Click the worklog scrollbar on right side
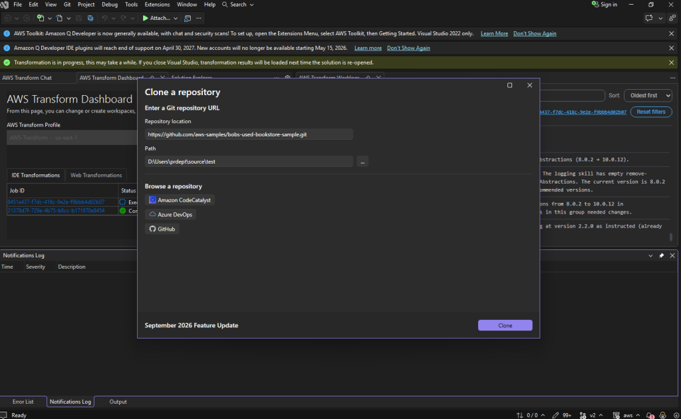This screenshot has width=681, height=419. (x=671, y=237)
